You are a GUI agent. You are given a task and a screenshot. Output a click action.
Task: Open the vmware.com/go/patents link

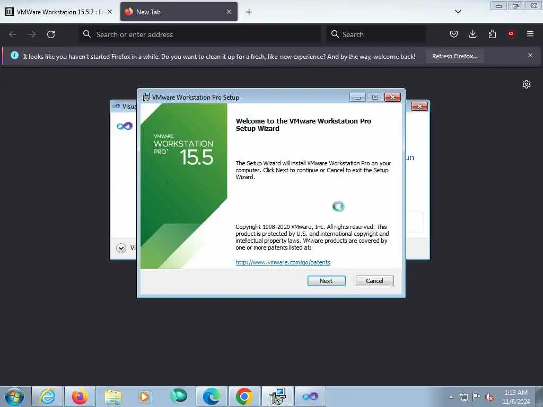(283, 262)
